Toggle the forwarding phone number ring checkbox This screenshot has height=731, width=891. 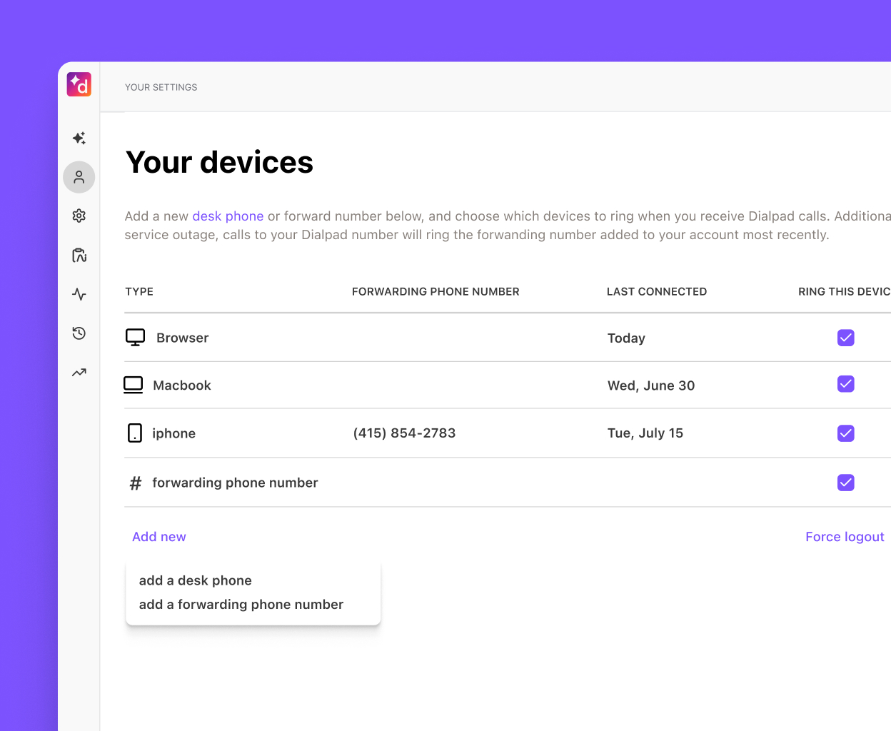coord(846,483)
